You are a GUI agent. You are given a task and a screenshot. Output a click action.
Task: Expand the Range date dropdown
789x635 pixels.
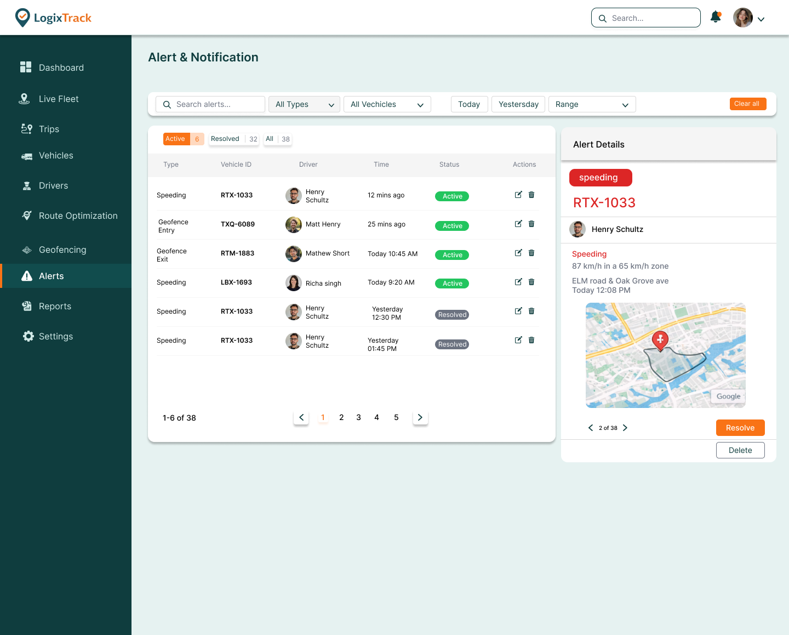coord(592,104)
